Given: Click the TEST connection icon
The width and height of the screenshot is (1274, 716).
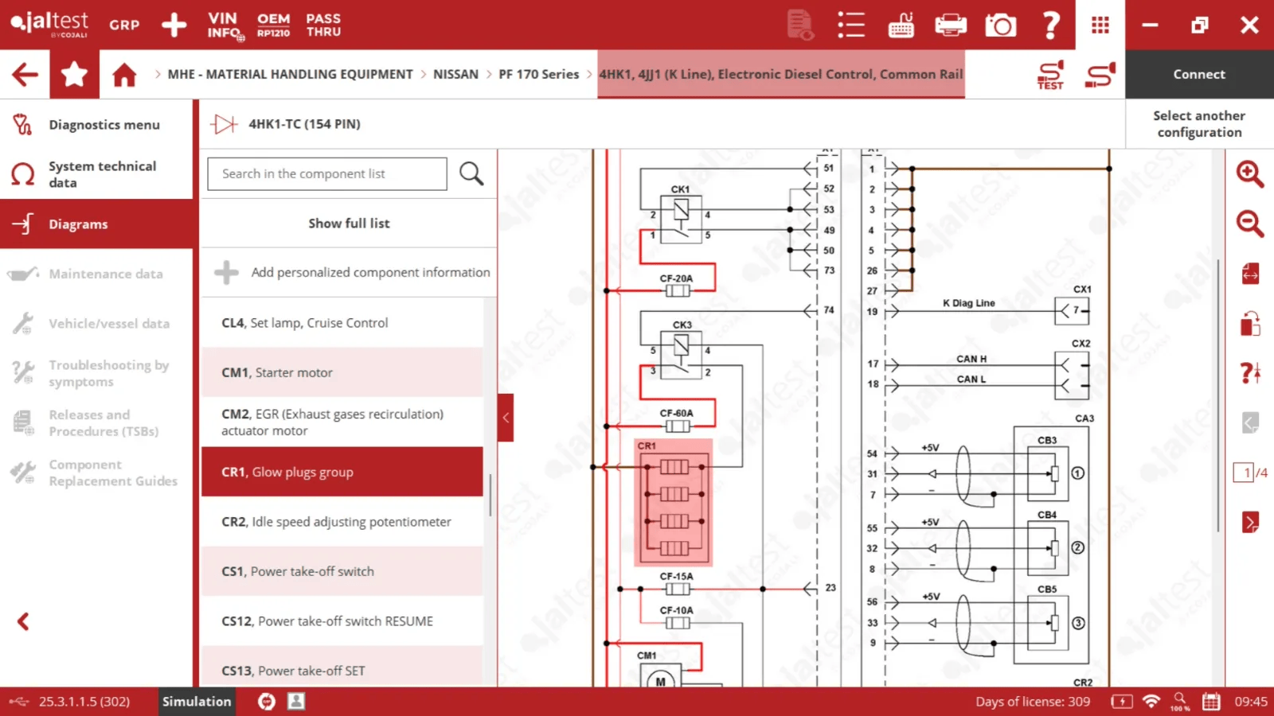Looking at the screenshot, I should (x=1050, y=75).
